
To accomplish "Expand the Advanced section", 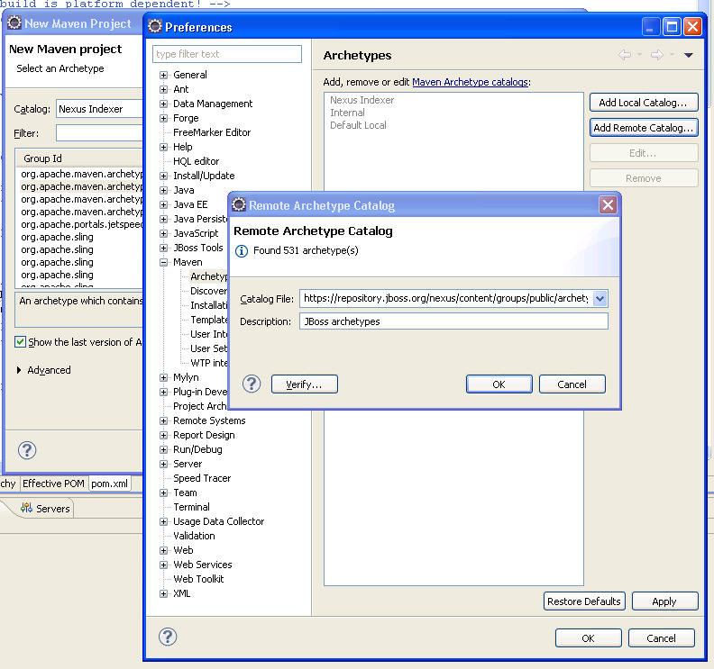I will [x=21, y=370].
